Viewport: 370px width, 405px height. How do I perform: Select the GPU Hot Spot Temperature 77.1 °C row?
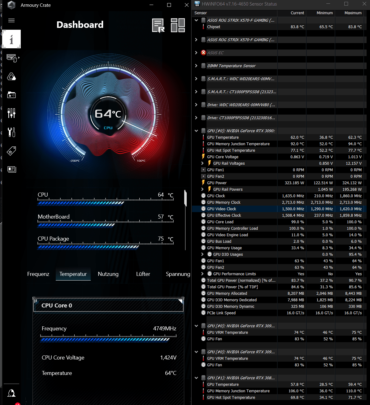point(279,150)
